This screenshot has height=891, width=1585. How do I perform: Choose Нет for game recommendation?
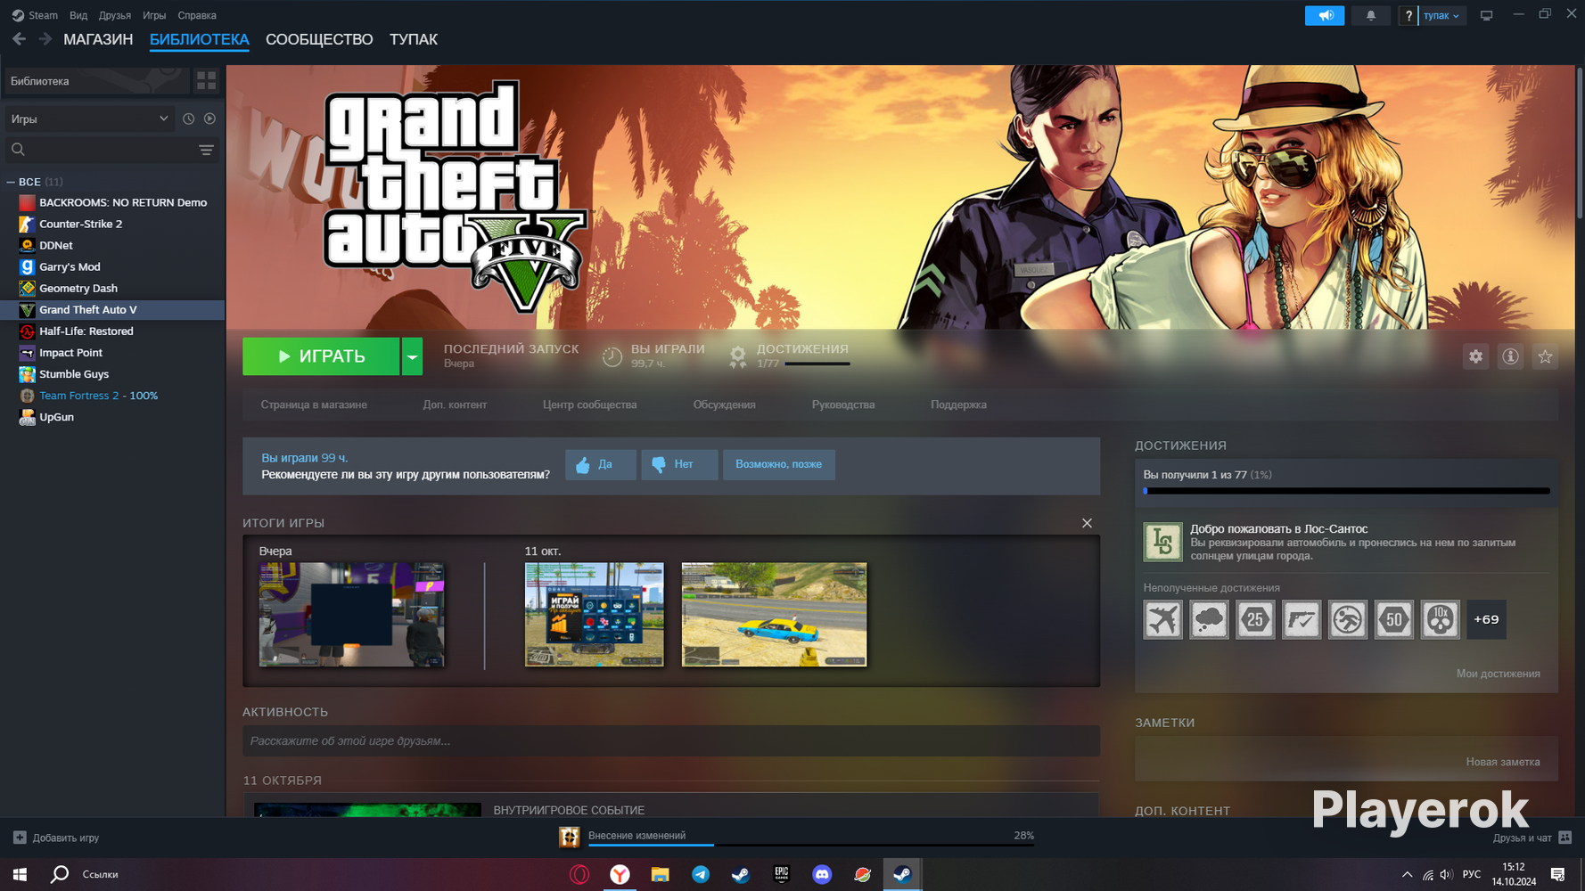[679, 464]
